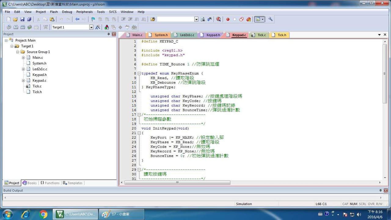Open Configuration wrench icon
Image resolution: width=391 pixels, height=220 pixels.
[270, 19]
